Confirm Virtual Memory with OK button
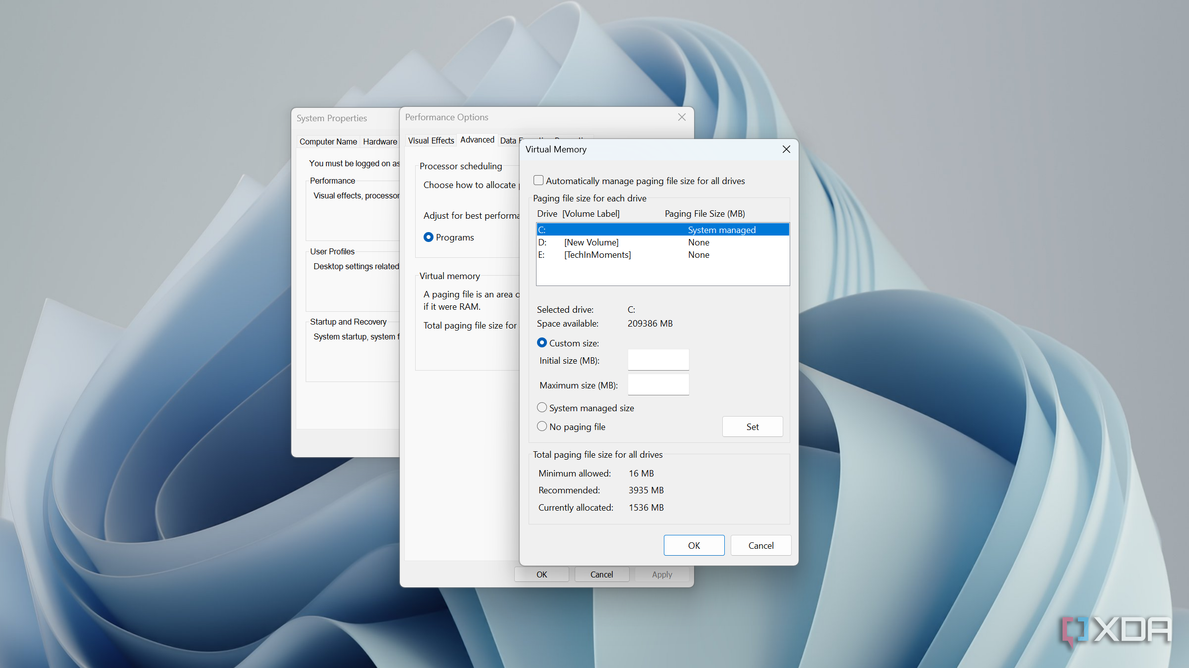The width and height of the screenshot is (1189, 668). (694, 545)
